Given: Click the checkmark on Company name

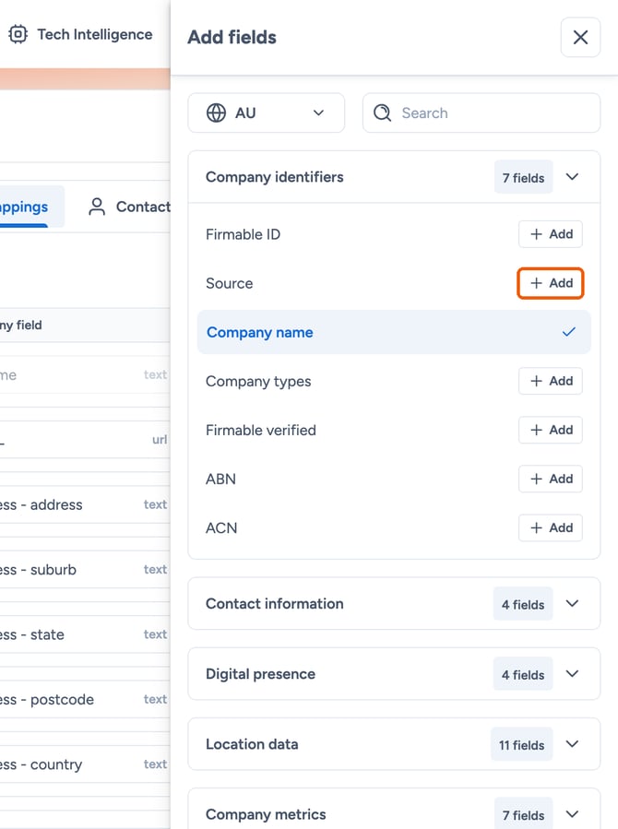Looking at the screenshot, I should pyautogui.click(x=569, y=332).
